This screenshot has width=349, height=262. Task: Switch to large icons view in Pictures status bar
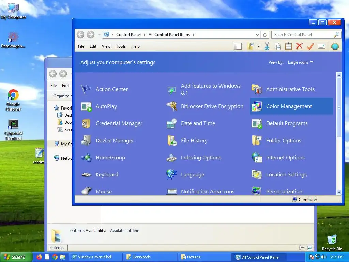309,248
